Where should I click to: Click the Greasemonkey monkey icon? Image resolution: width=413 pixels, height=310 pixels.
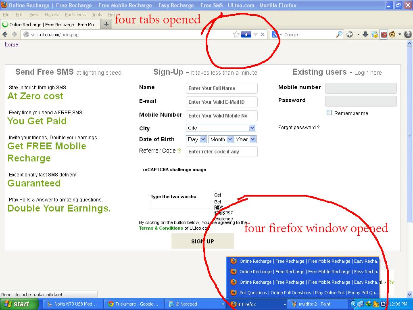click(392, 34)
